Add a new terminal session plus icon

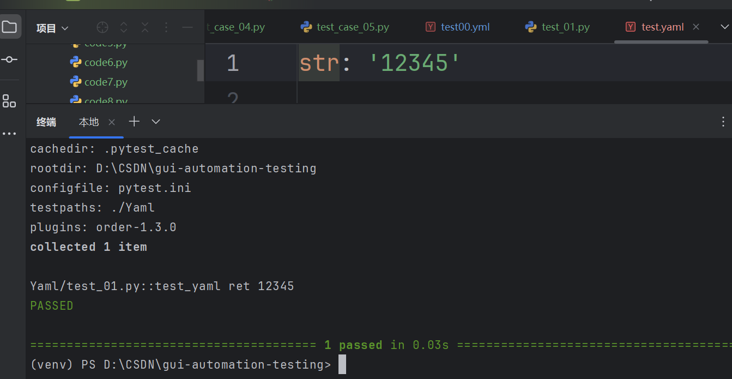tap(134, 121)
